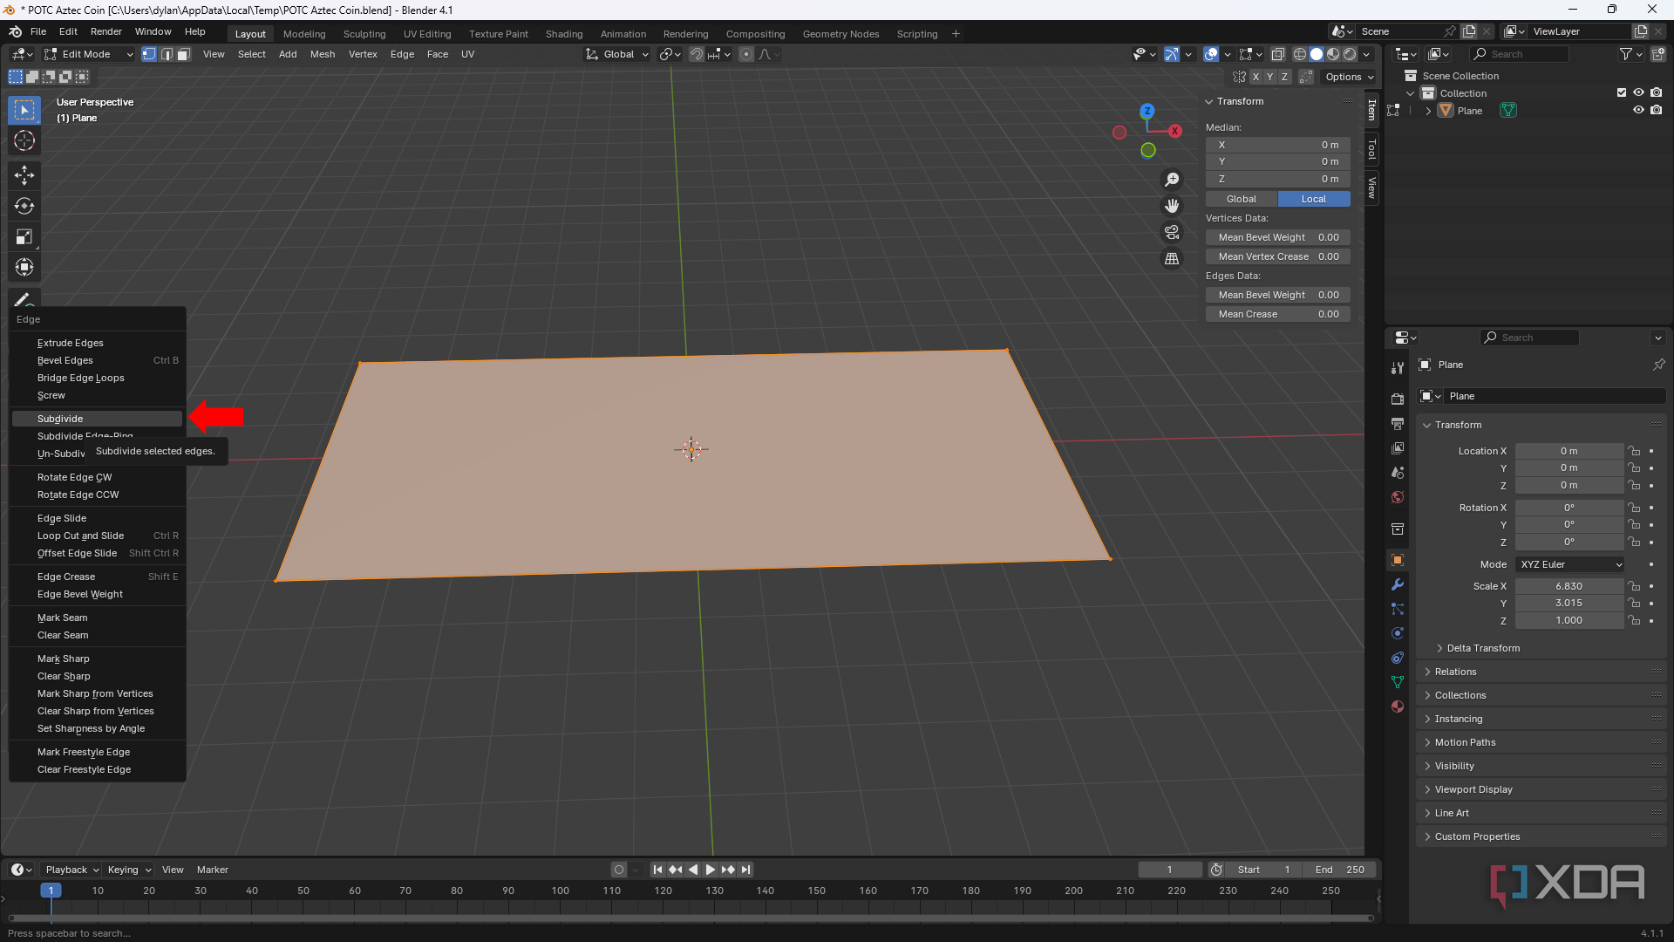1674x942 pixels.
Task: Click the Local button in the Transform panel
Action: tap(1314, 199)
